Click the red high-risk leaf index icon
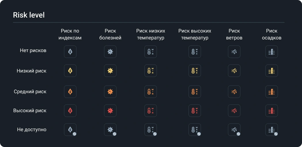Viewport: 302px width, 147px height. pos(70,111)
